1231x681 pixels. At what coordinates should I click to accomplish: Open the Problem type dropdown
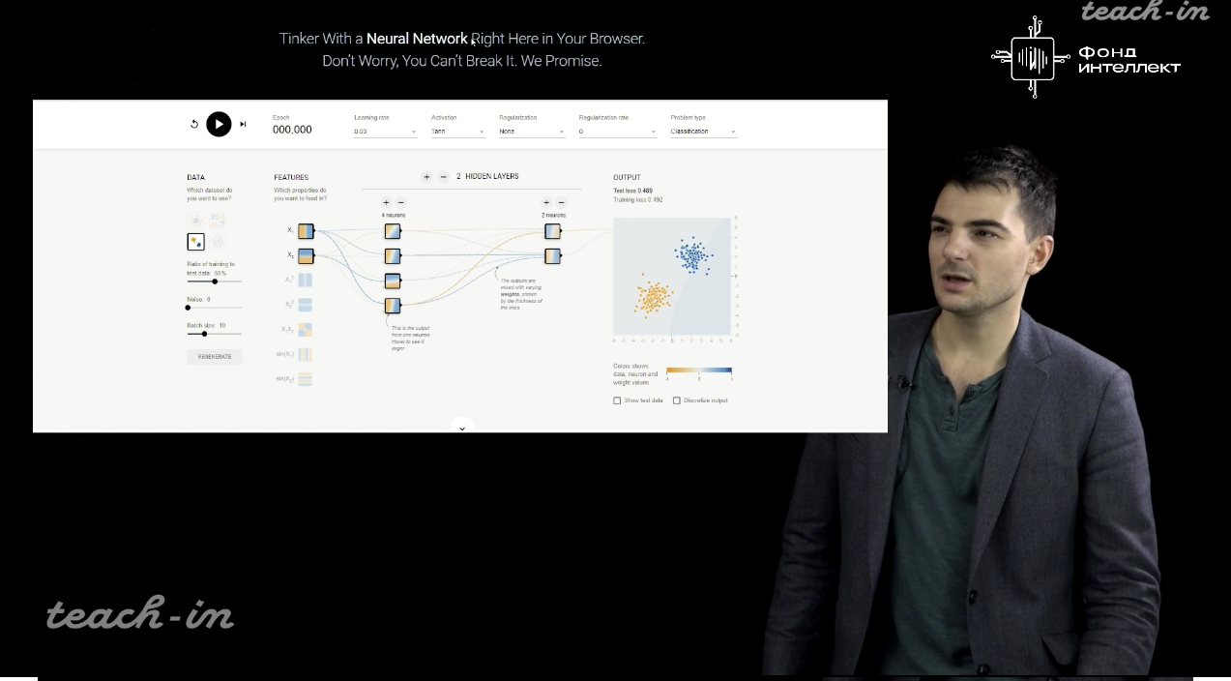703,132
